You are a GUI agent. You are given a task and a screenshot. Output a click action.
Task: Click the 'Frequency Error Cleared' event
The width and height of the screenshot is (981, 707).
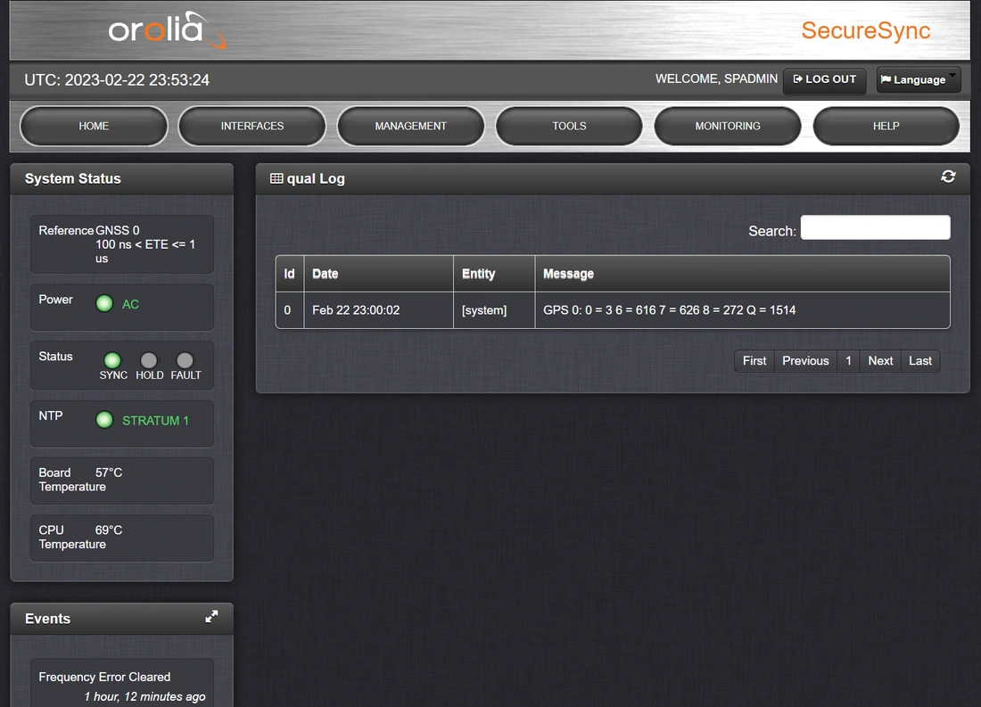point(104,677)
